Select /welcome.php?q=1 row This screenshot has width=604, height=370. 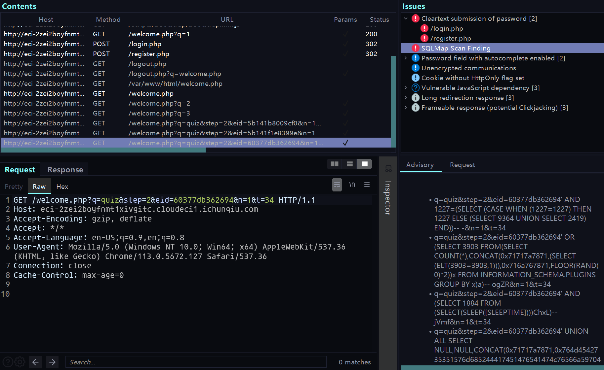pyautogui.click(x=196, y=34)
